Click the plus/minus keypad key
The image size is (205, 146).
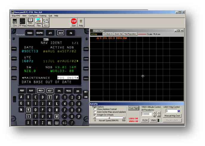[x=64, y=123]
